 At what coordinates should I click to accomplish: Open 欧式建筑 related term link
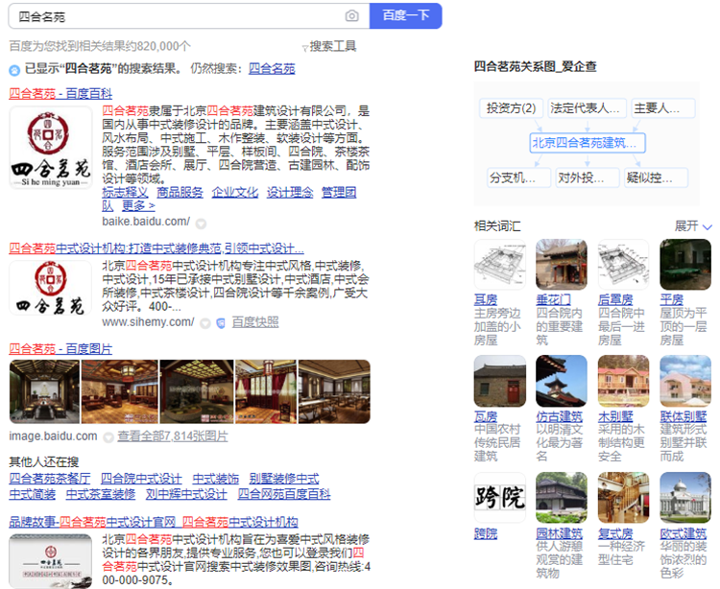683,534
